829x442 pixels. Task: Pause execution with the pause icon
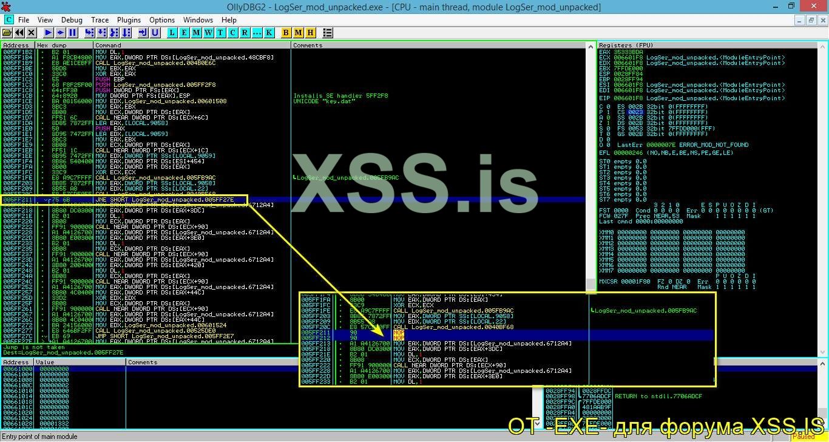73,33
